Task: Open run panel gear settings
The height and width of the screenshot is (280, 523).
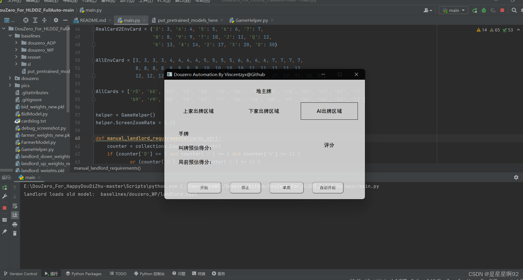Action: click(516, 177)
